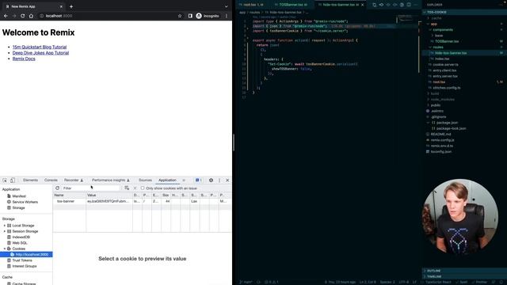Image resolution: width=507 pixels, height=285 pixels.
Task: Collapse the Cookies tree node
Action: [5, 249]
